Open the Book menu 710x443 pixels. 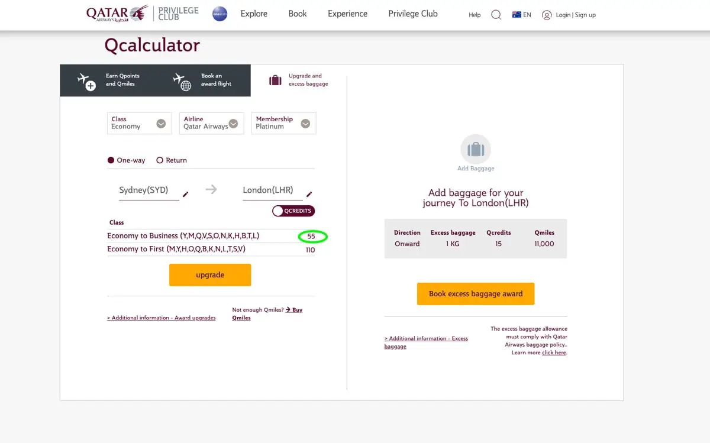point(298,14)
